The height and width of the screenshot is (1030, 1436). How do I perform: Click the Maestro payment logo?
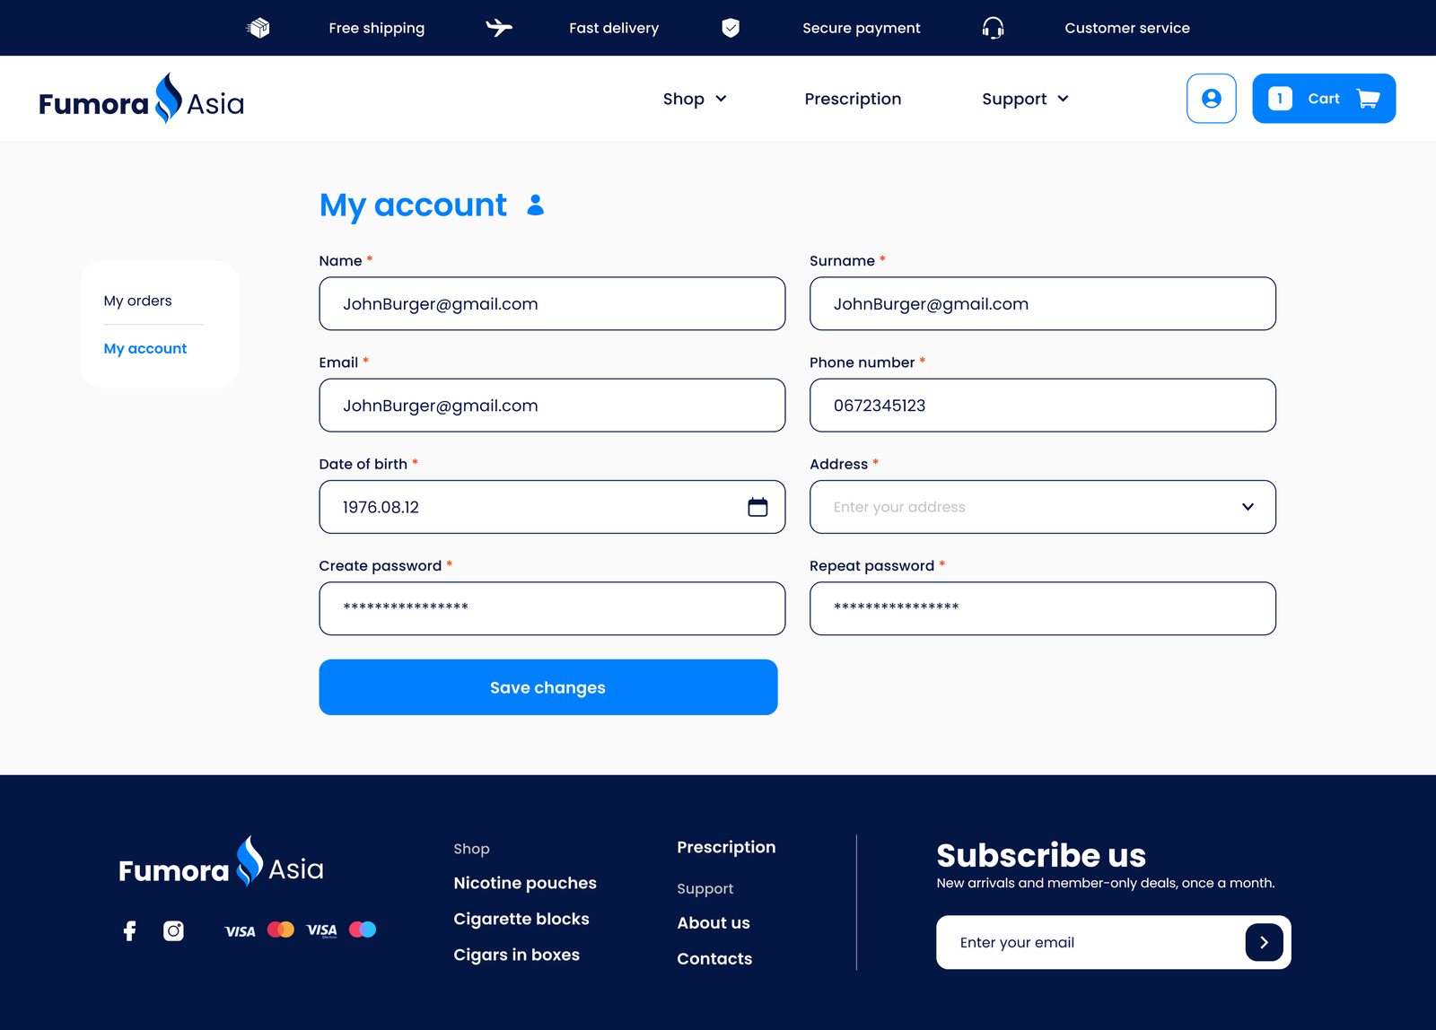pyautogui.click(x=363, y=930)
